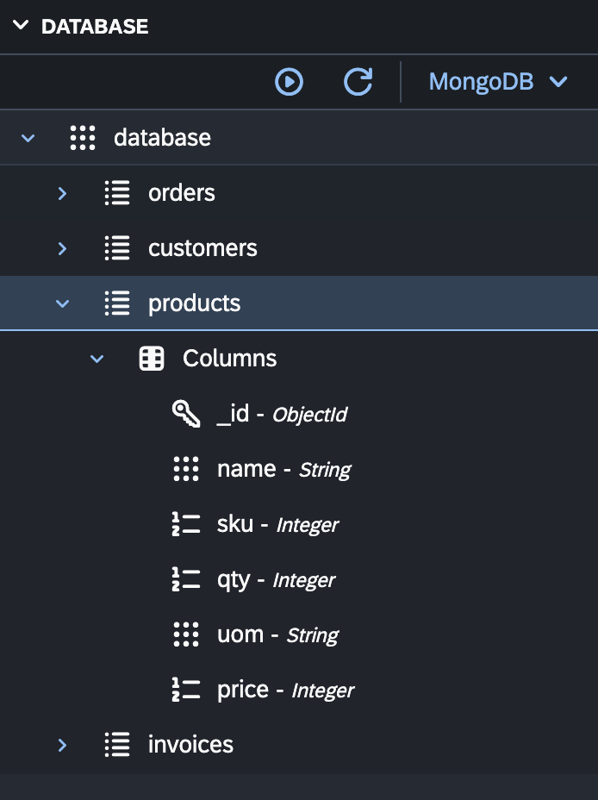The image size is (598, 800).
Task: Select the 'database' tree label
Action: tap(162, 138)
